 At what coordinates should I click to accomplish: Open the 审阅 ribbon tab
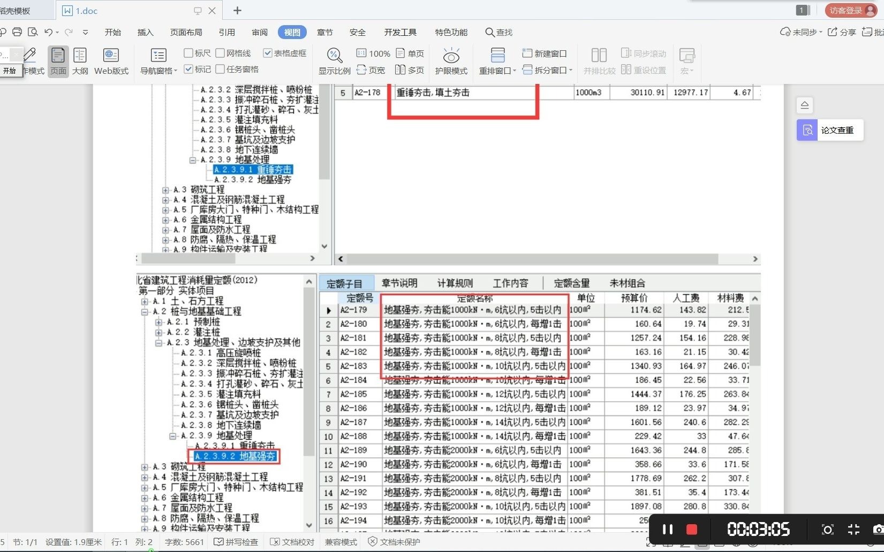[x=260, y=32]
